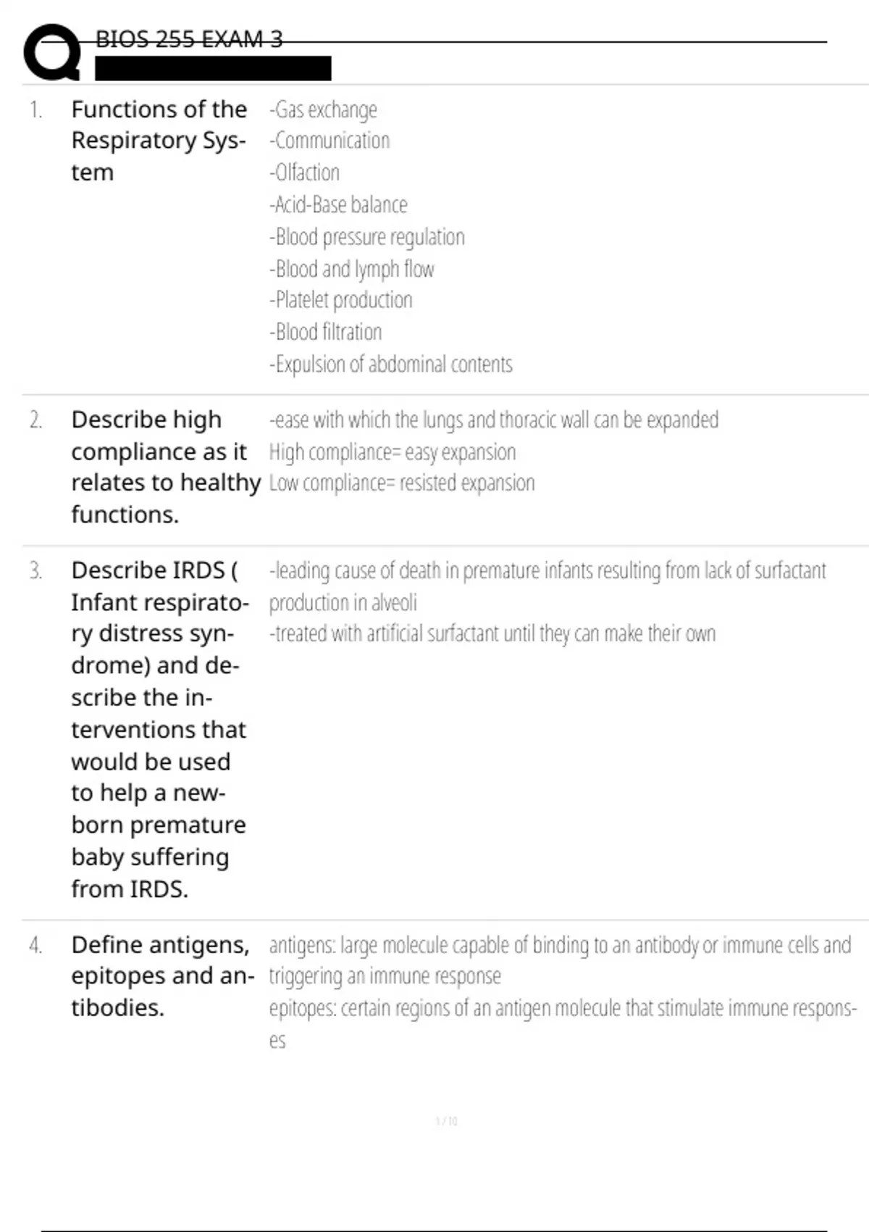The height and width of the screenshot is (1232, 869).
Task: Select the Low compliance= resisted expansion line
Action: coord(402,483)
